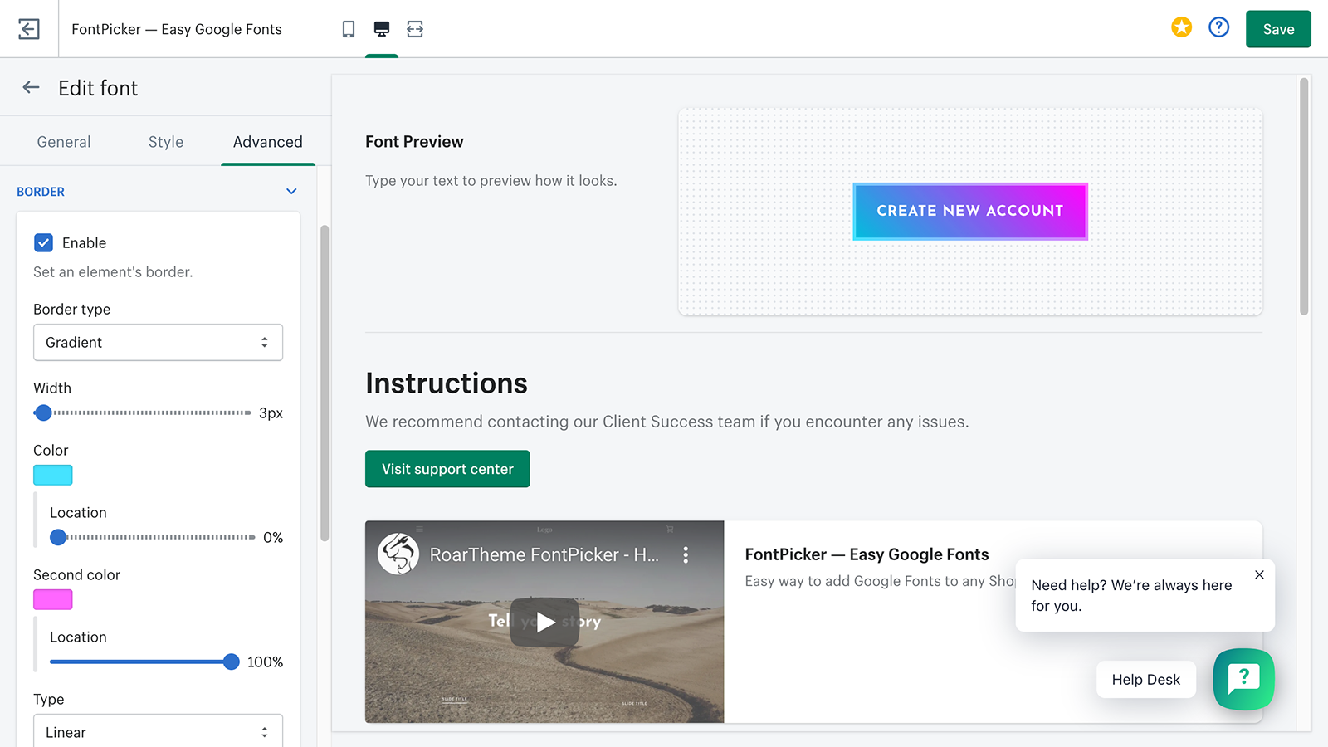Open the Border type Gradient dropdown

click(x=158, y=342)
